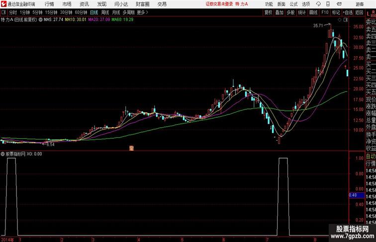Open the F10 company info button

point(325,12)
